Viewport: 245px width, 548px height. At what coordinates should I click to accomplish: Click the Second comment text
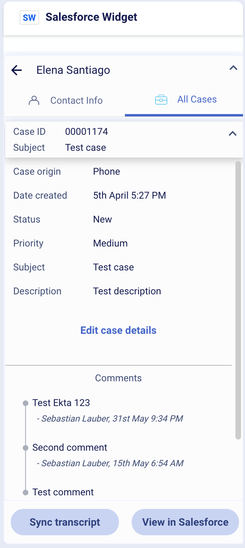(70, 447)
